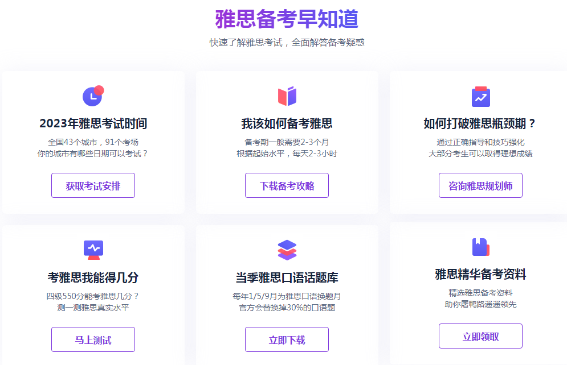
Task: Open the 如何打破雅思瓶颈期 heading
Action: coord(479,123)
